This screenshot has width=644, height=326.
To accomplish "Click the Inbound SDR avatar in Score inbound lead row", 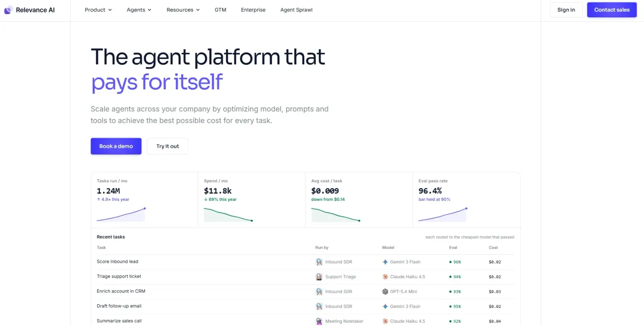I will pyautogui.click(x=319, y=262).
